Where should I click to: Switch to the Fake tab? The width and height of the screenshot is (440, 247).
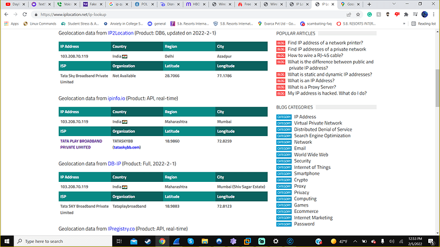tap(93, 4)
